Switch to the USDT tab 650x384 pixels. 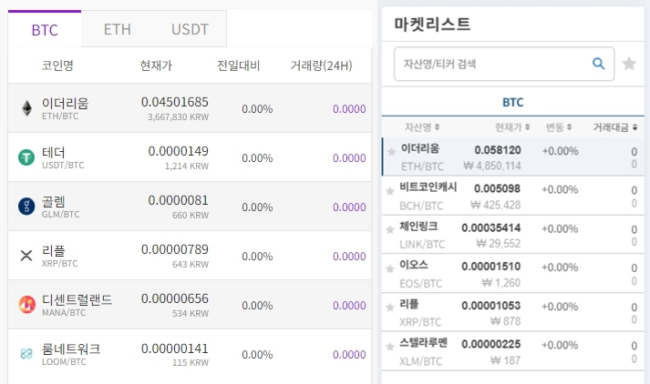[190, 29]
